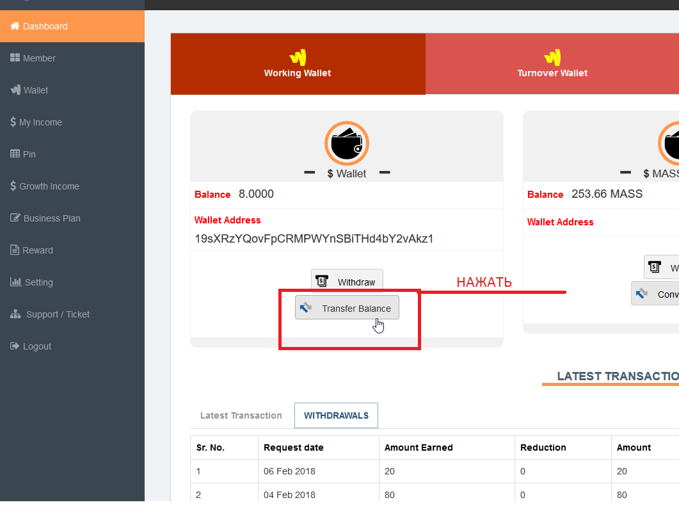
Task: Click the Dashboard home icon in sidebar
Action: [15, 26]
